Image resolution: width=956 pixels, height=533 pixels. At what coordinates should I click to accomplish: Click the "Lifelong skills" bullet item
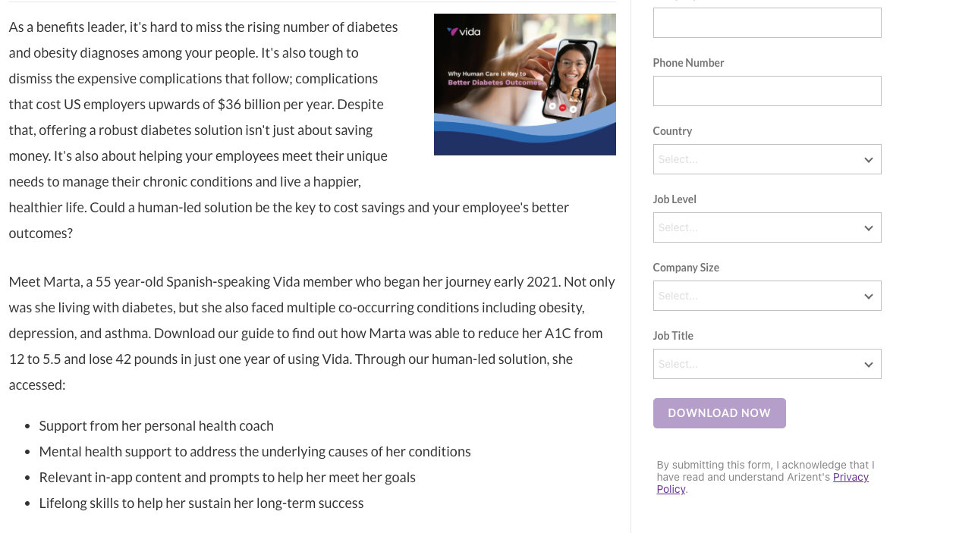pos(201,503)
